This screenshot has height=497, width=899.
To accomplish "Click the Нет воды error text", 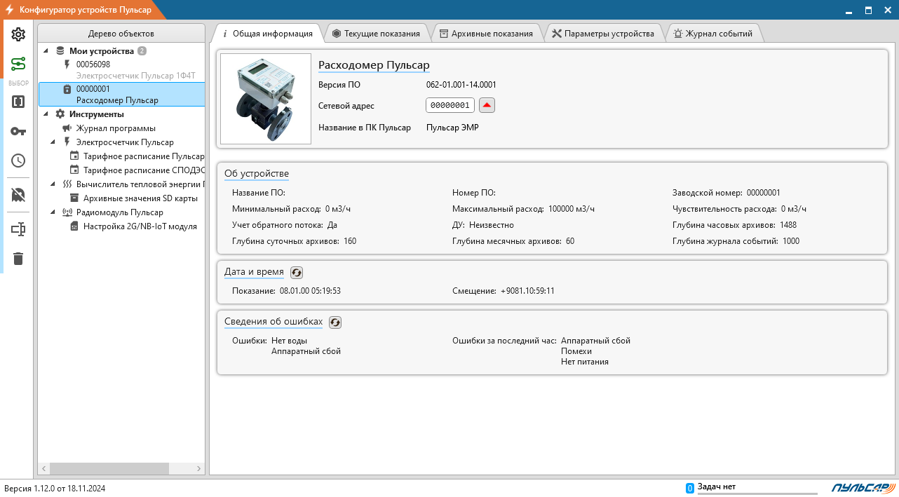I will [289, 341].
